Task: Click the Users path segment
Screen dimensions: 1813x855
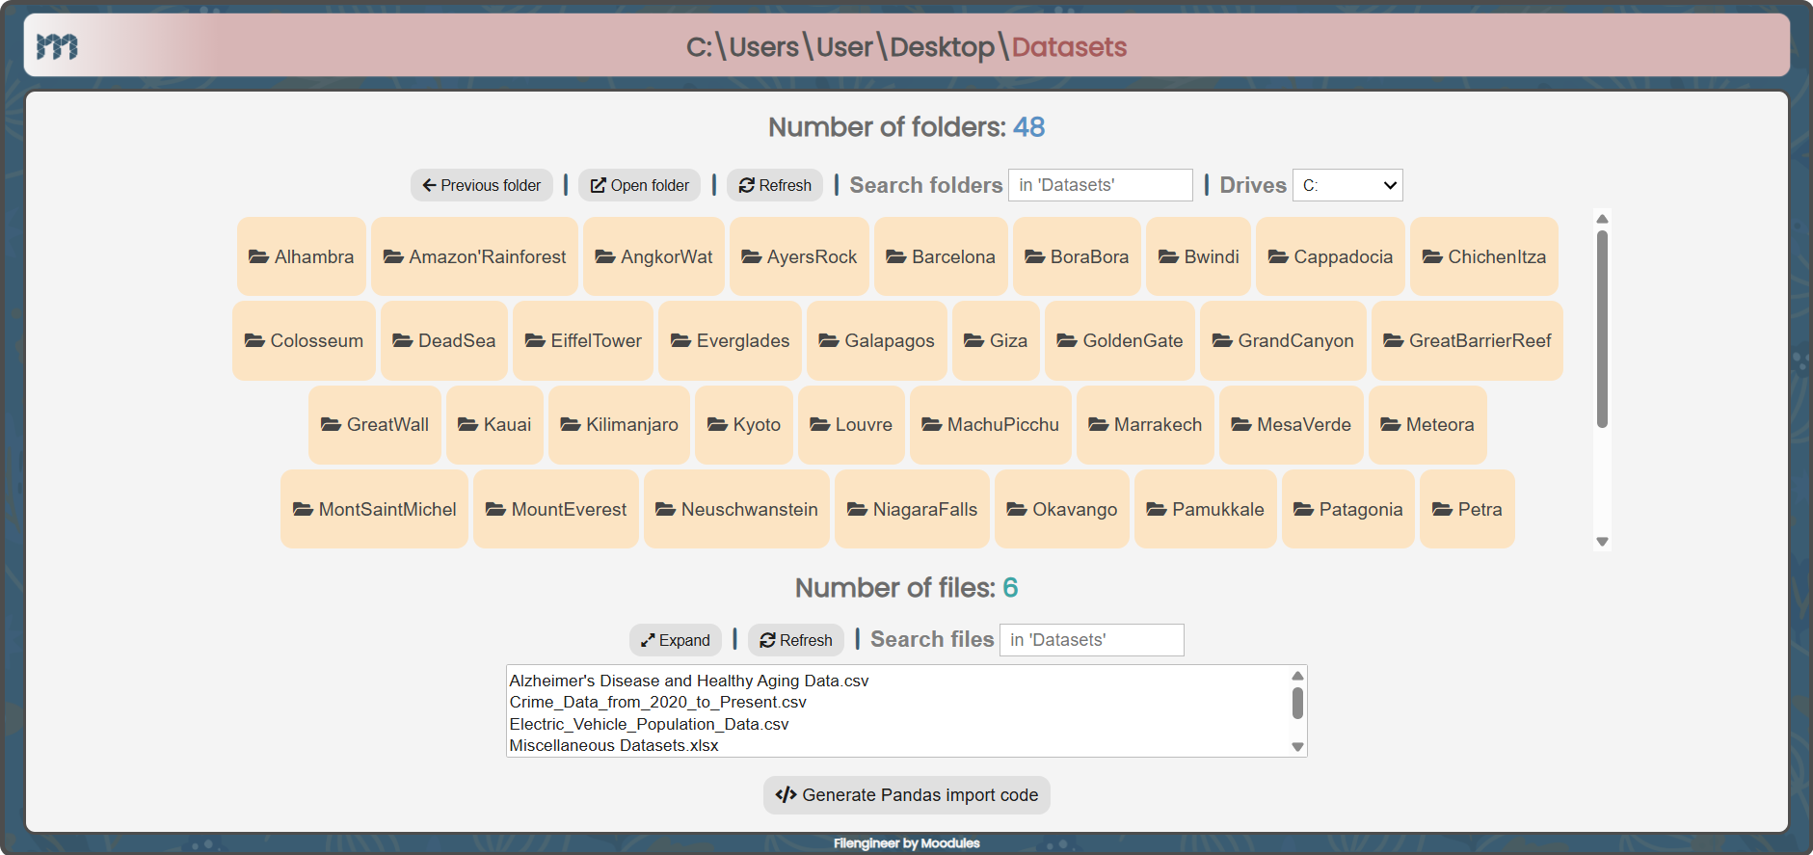Action: coord(764,46)
